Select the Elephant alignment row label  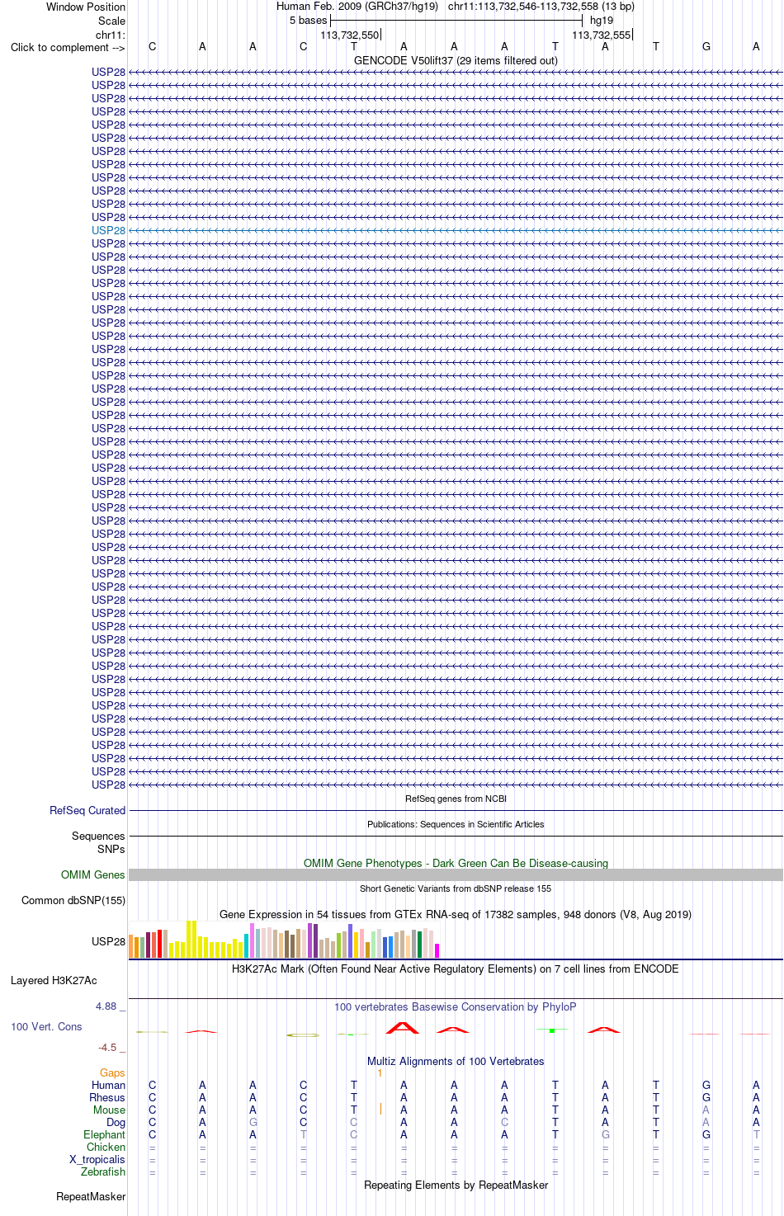(104, 1134)
